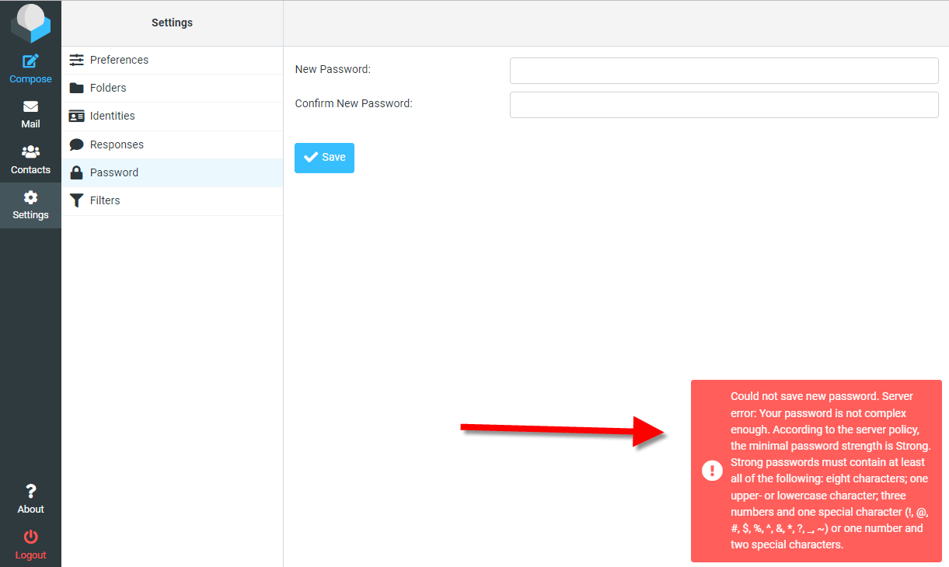Open the Identities settings section

coord(172,116)
